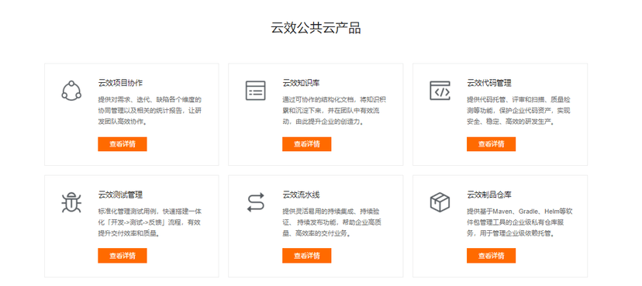Select the 云效项目协作 card title
Viewport: 642px width, 286px height.
(120, 83)
